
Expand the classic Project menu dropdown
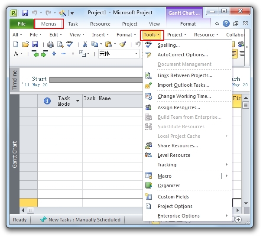(177, 35)
